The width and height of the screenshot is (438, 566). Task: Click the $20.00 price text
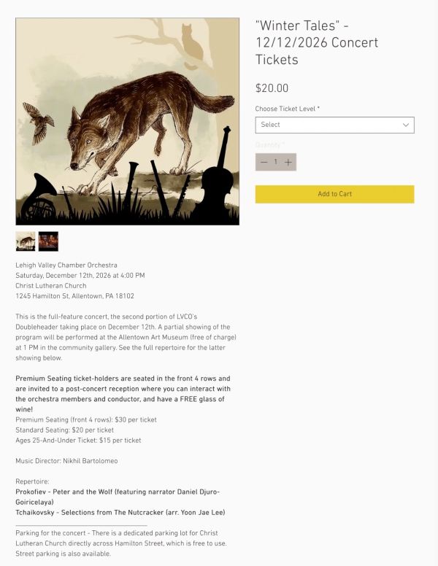click(272, 88)
